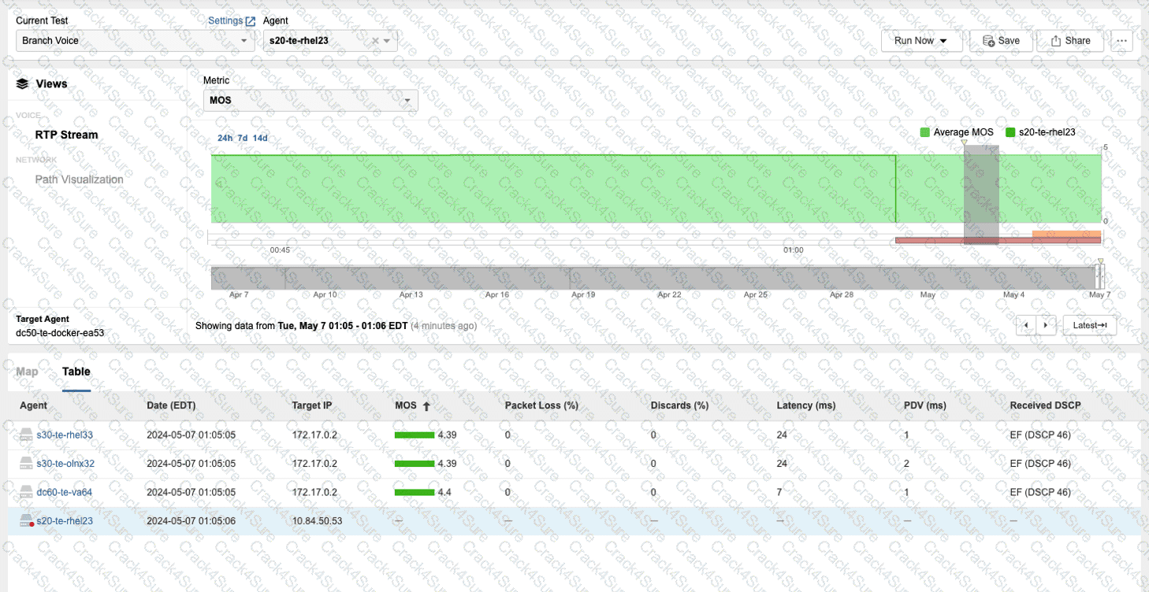1149x592 pixels.
Task: Clear the s20-te-rhel23 agent selection
Action: [375, 41]
